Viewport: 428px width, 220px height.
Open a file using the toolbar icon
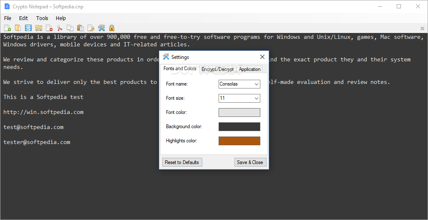point(18,28)
